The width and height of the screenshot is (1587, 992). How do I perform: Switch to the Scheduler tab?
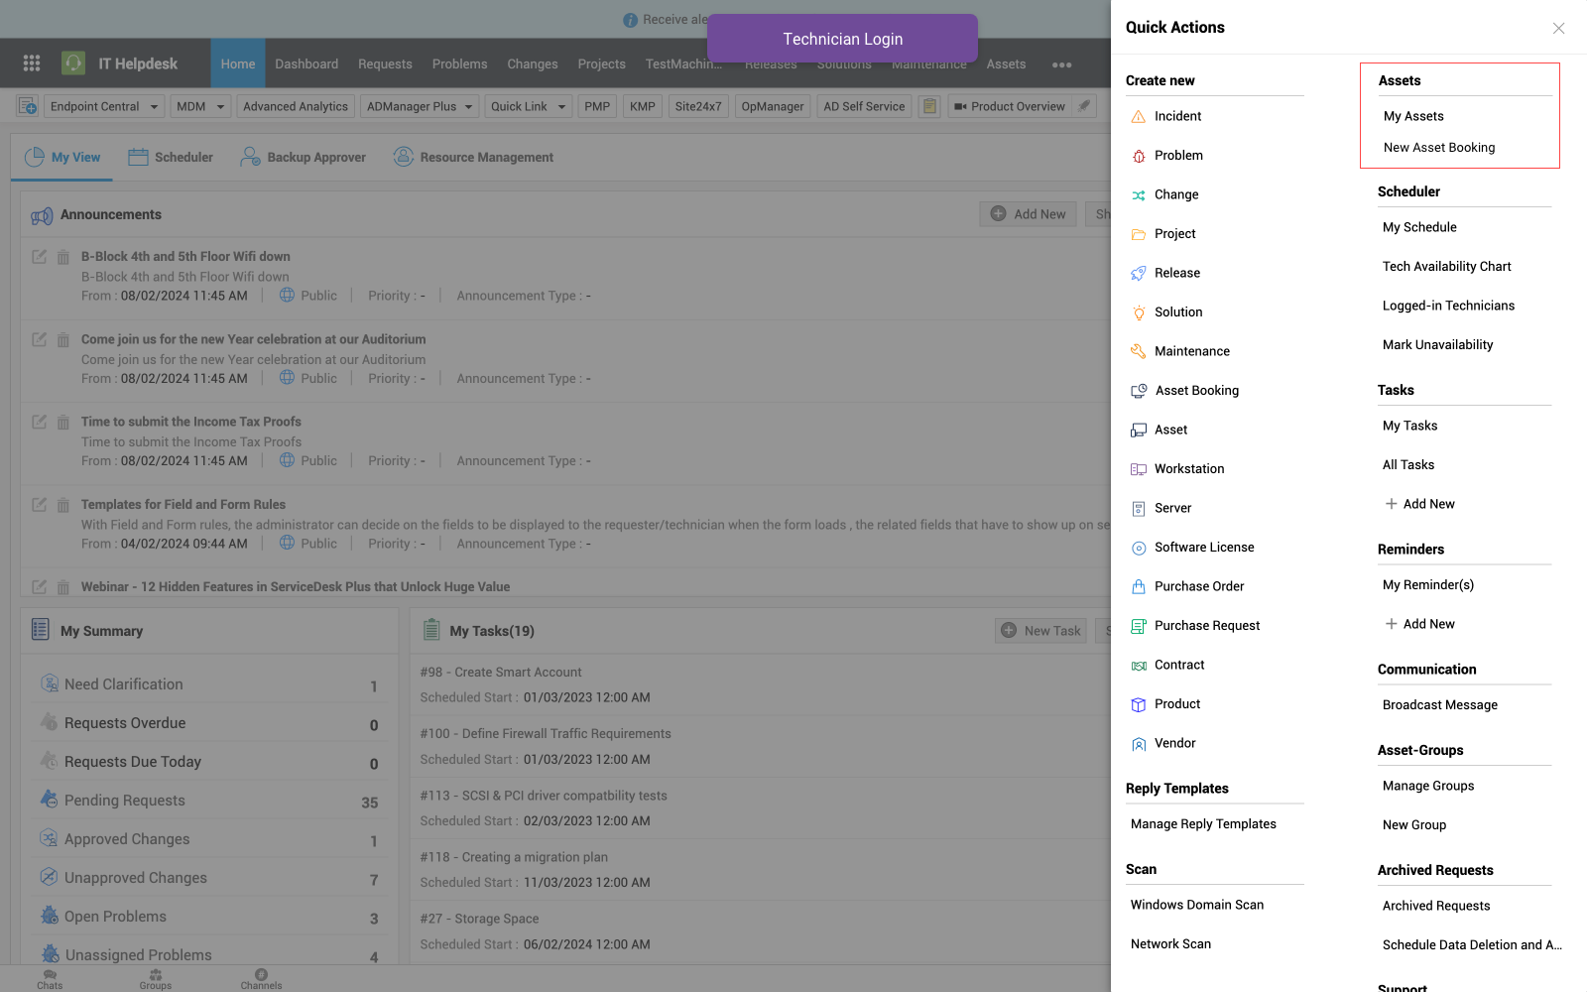(171, 157)
